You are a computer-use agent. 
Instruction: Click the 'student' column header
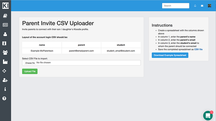click(121, 45)
